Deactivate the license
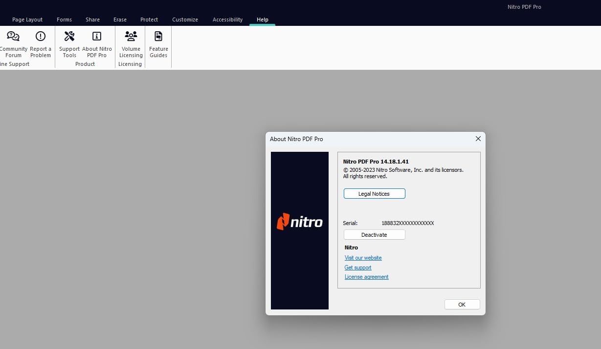This screenshot has width=601, height=349. [x=374, y=234]
